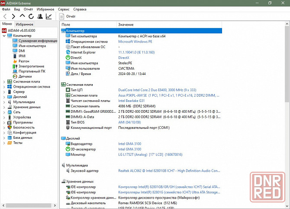Expand the Сеть tree node

[x=4, y=112]
